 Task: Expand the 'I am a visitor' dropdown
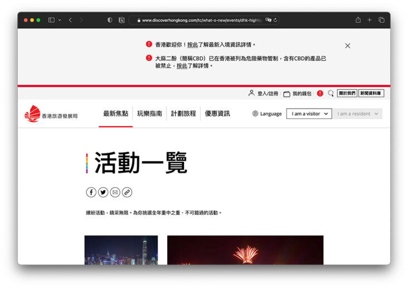point(309,114)
